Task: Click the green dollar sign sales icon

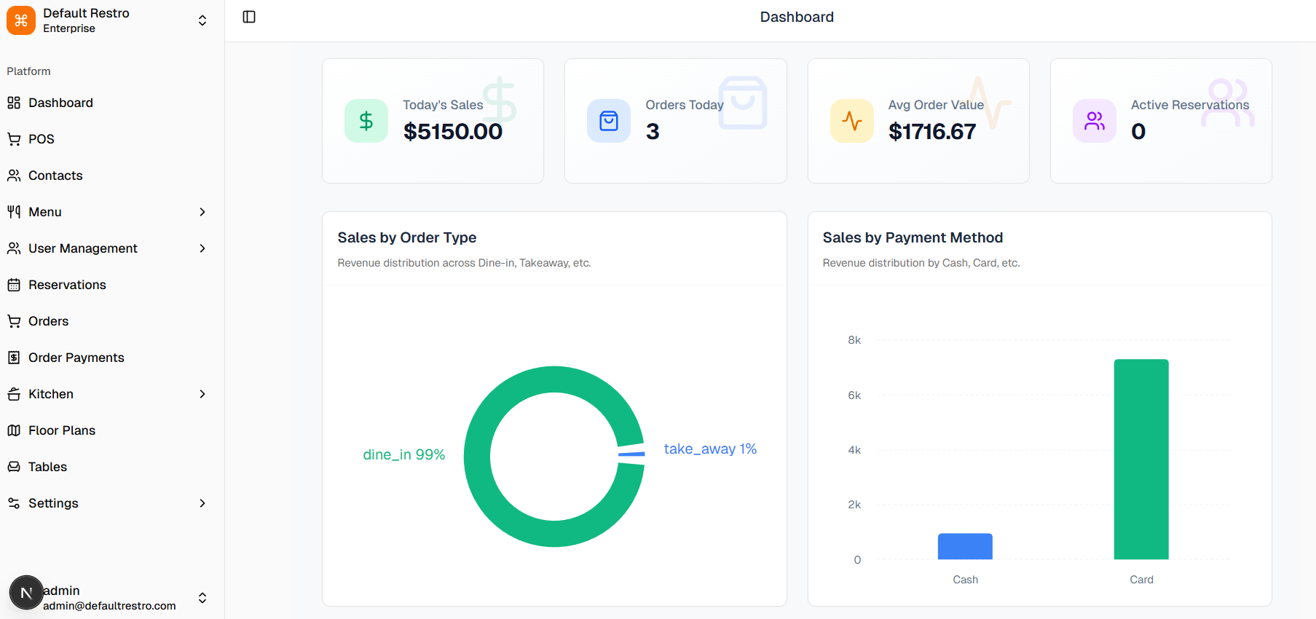Action: (366, 121)
